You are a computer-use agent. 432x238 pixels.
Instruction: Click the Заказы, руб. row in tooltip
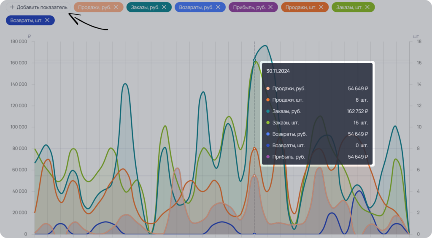point(317,111)
